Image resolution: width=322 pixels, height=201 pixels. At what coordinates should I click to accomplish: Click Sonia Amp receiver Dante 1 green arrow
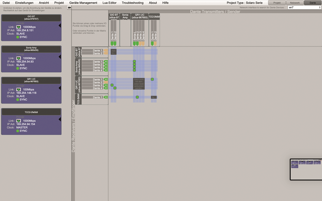[x=106, y=62]
